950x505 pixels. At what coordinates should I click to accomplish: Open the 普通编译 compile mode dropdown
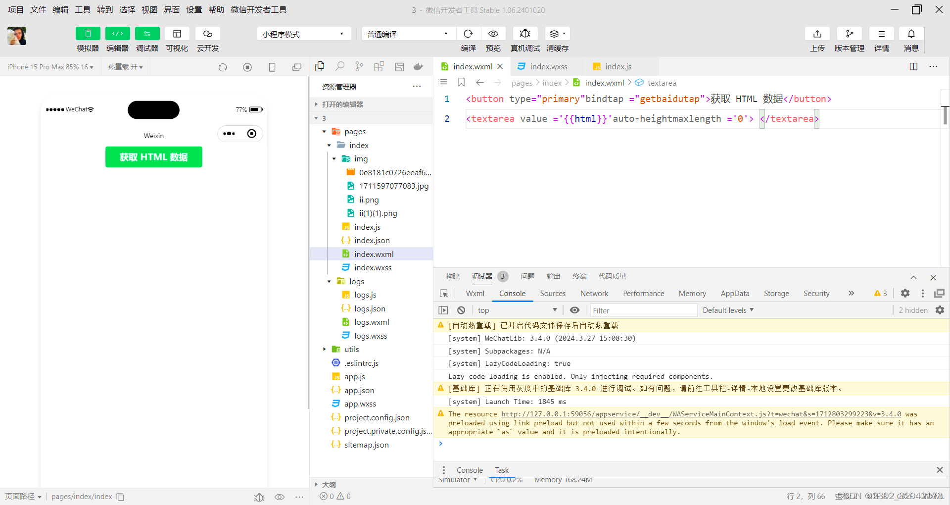click(x=408, y=33)
